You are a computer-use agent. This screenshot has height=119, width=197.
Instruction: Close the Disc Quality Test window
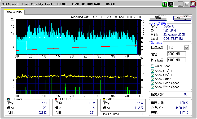tap(192, 4)
